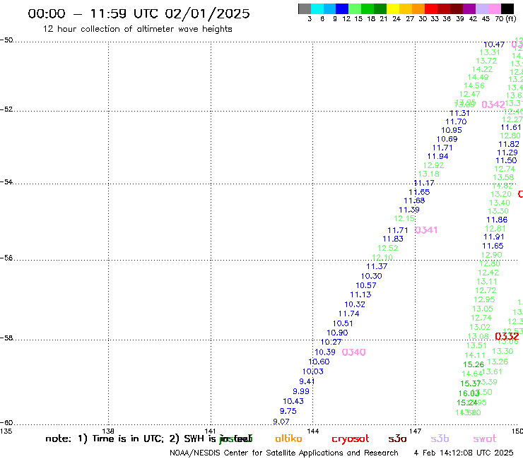The height and width of the screenshot is (459, 523).
Task: Click the wave height value '11.91'
Action: tap(494, 237)
